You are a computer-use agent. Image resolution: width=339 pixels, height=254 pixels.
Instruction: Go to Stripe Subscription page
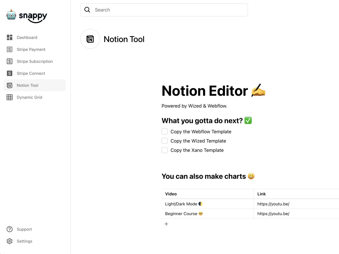point(35,61)
